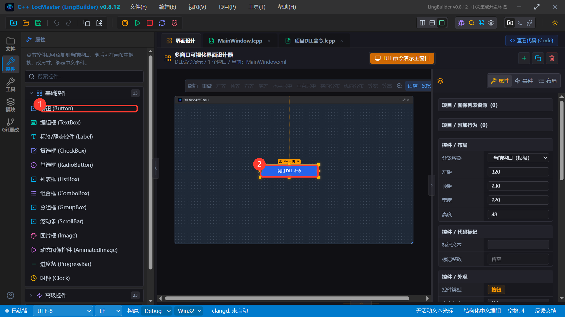Click 查看代码 (Code) button
The height and width of the screenshot is (317, 565).
pyautogui.click(x=531, y=41)
